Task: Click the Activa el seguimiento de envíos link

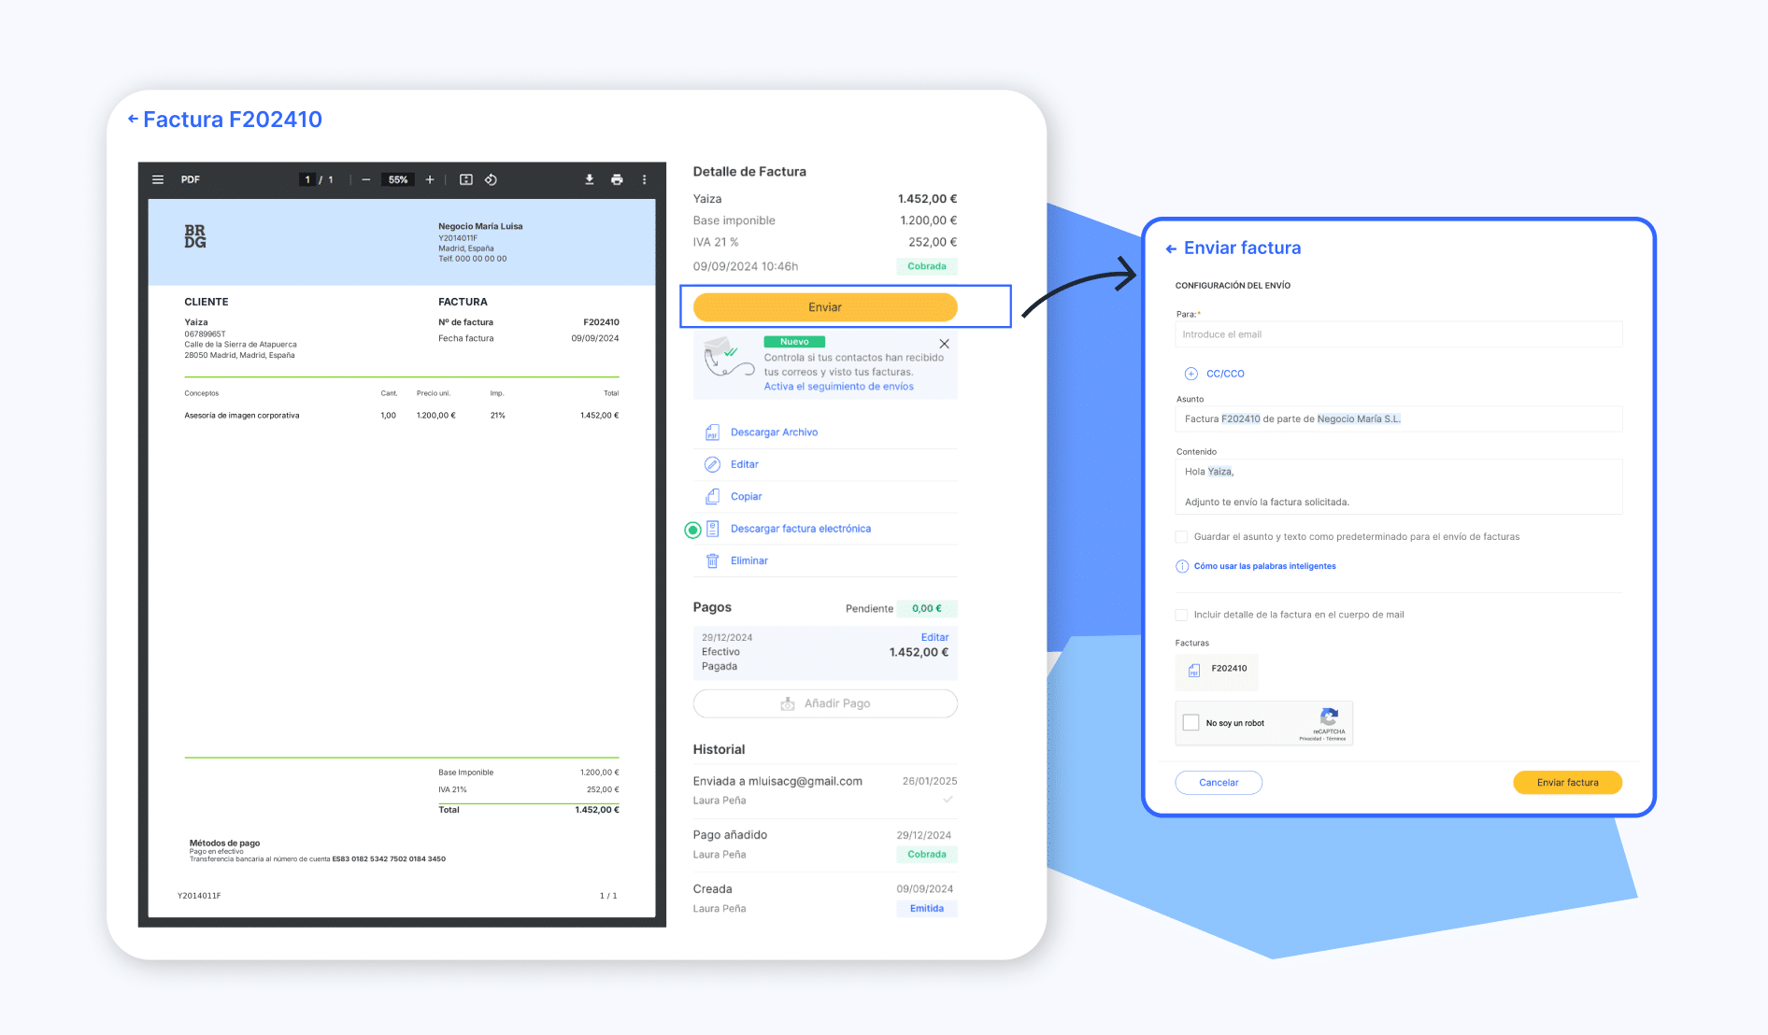Action: [x=838, y=387]
